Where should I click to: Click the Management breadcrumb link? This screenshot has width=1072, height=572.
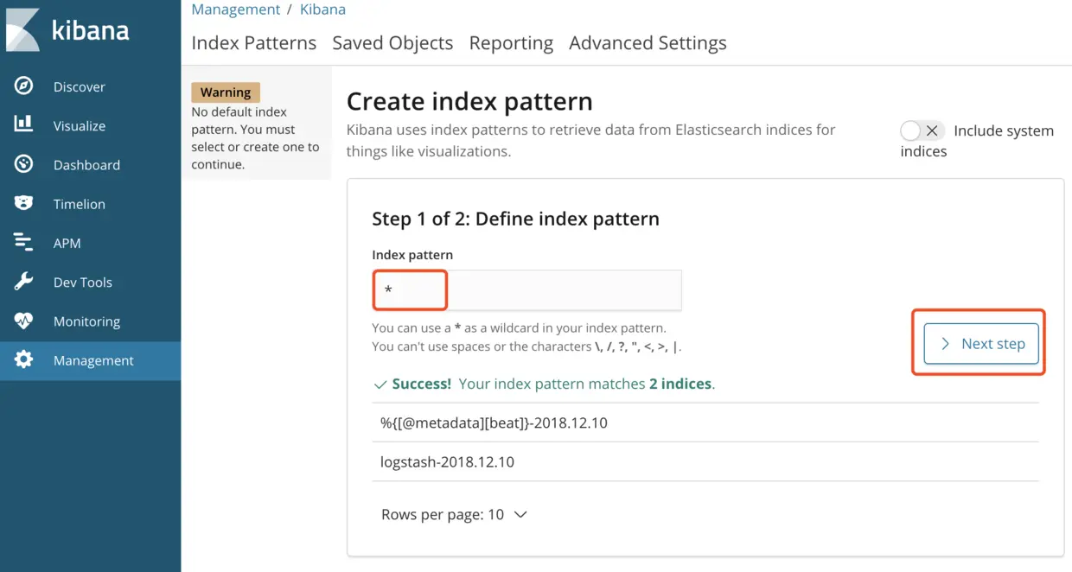pyautogui.click(x=235, y=10)
